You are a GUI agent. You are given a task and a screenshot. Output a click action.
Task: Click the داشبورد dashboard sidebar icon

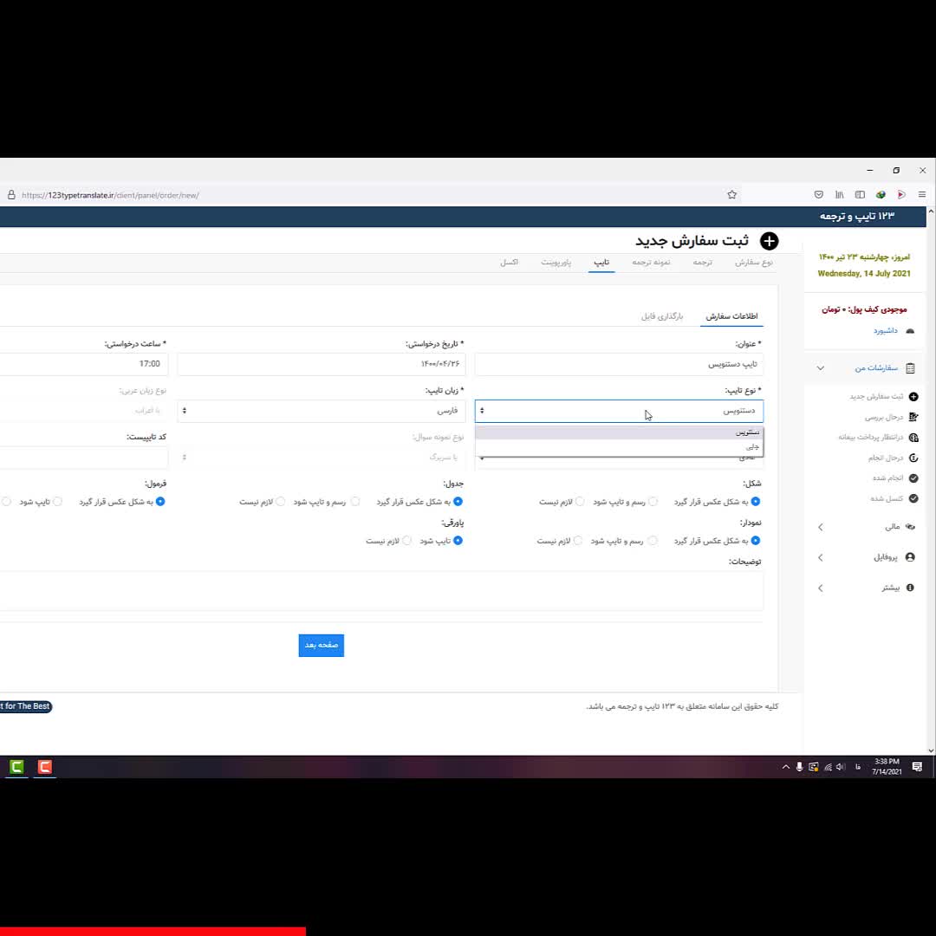909,331
